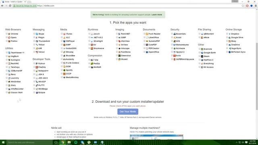Click the Dropbox icon under Online Storage
Screen dimensions: 258x145
[229, 34]
